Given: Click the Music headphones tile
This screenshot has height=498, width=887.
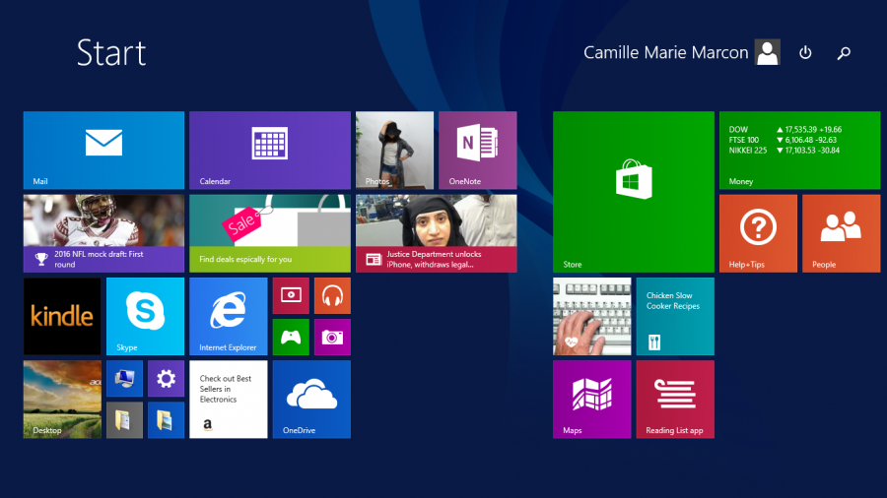Looking at the screenshot, I should click(x=332, y=295).
